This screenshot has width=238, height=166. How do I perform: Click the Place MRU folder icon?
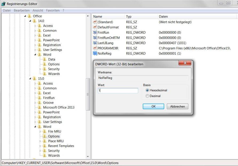tap(45, 141)
